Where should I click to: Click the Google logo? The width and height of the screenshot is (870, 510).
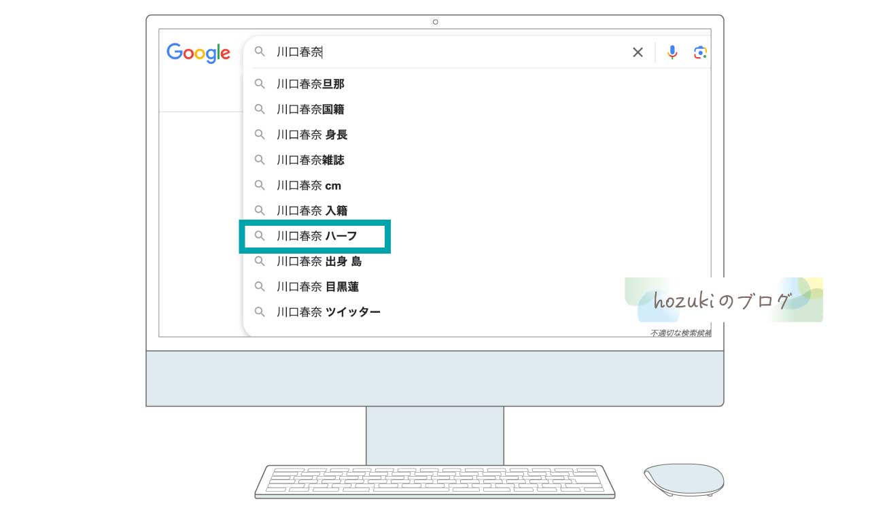[x=198, y=53]
